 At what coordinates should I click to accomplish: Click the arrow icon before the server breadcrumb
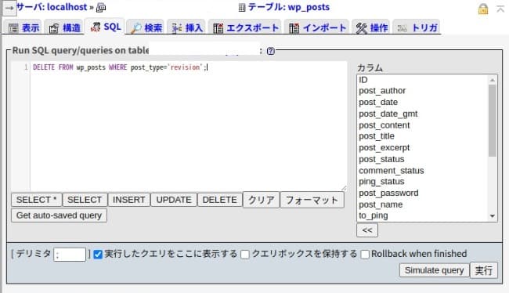pos(9,8)
